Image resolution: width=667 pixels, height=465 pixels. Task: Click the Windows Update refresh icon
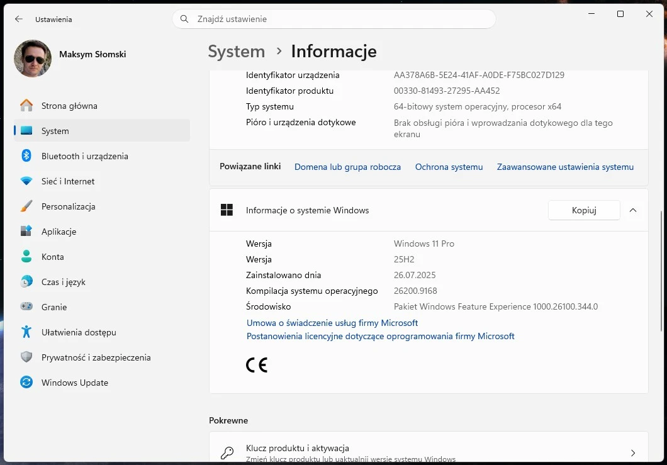[26, 382]
